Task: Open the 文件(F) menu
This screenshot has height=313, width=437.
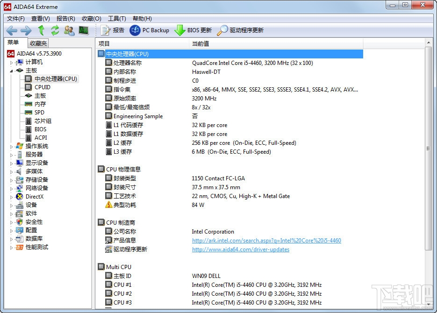Action: pyautogui.click(x=15, y=18)
